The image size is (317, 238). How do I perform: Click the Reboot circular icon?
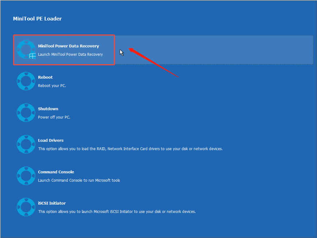pyautogui.click(x=26, y=81)
